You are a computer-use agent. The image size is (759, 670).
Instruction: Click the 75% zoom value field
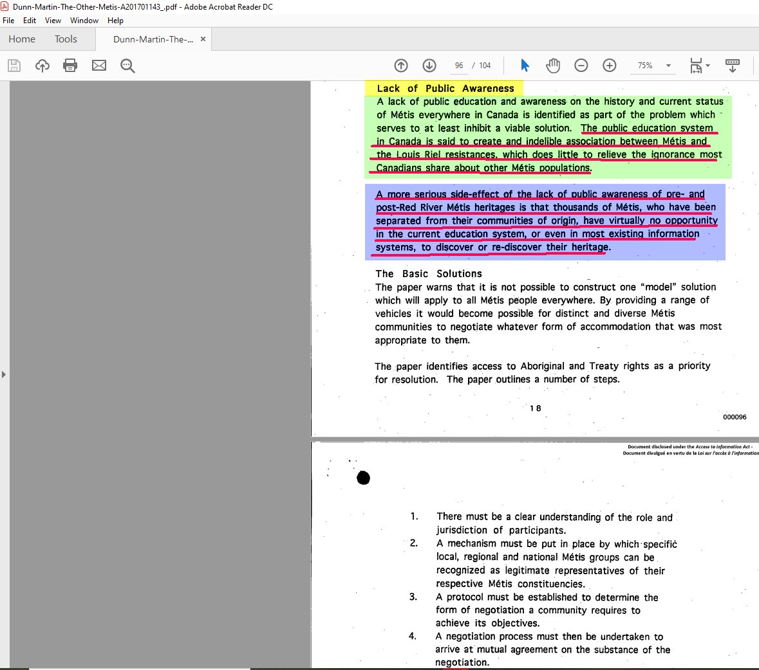click(x=645, y=65)
